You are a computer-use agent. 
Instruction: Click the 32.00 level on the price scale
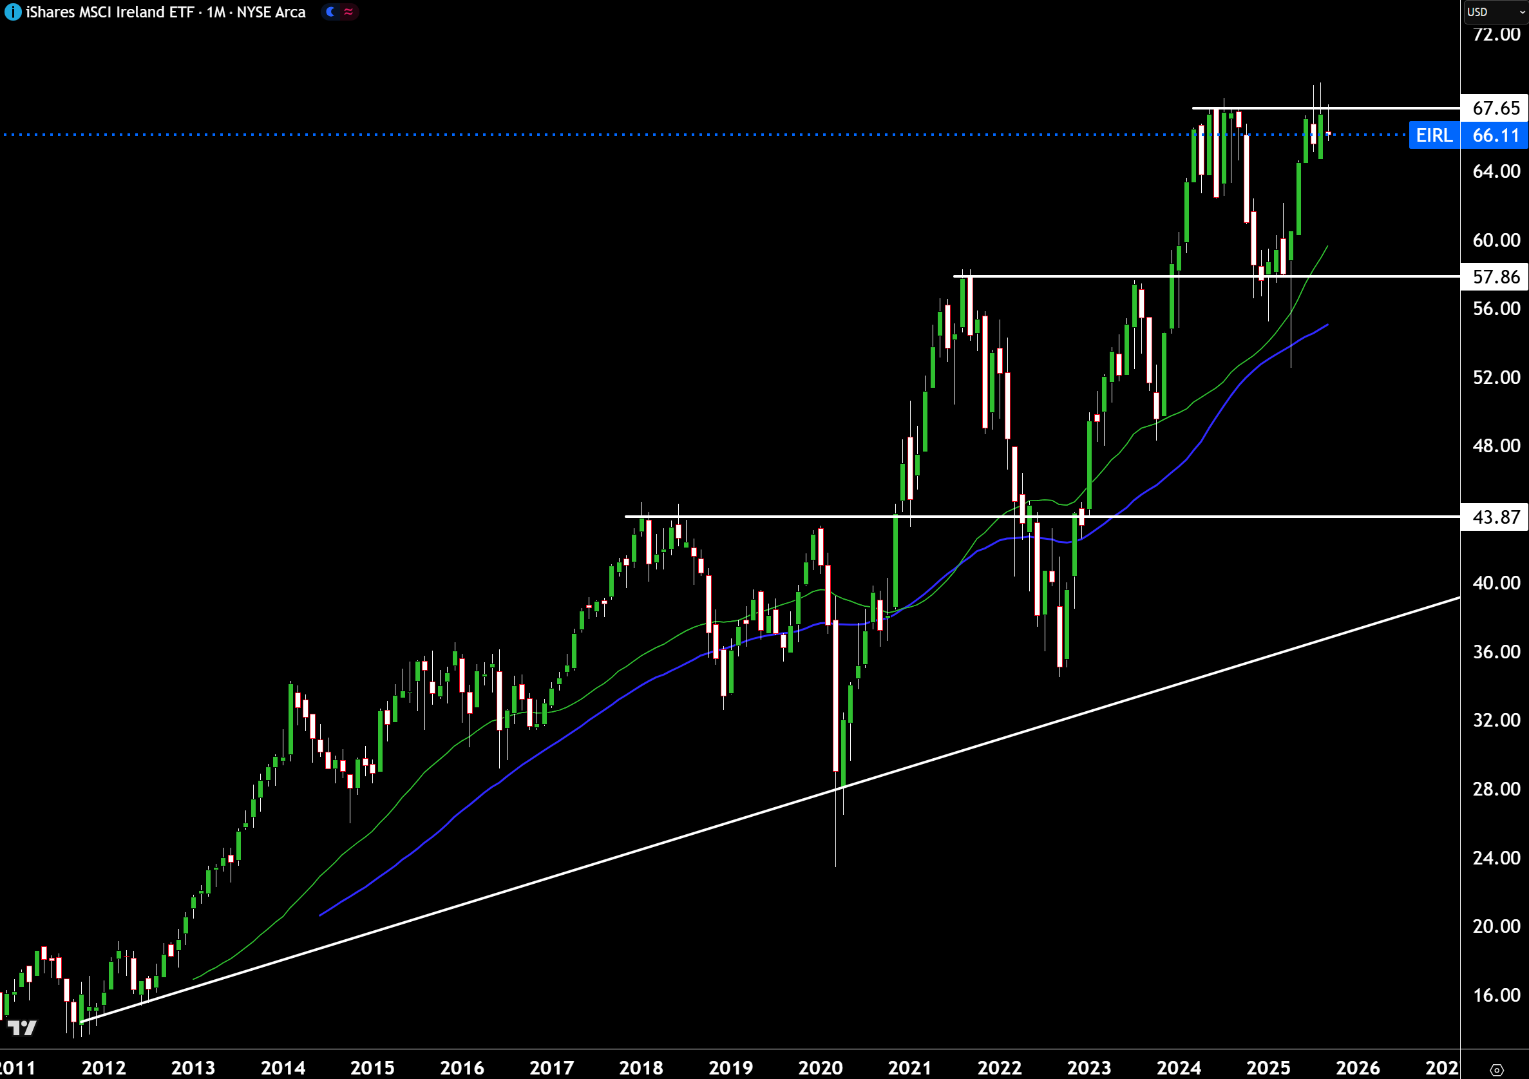click(x=1496, y=720)
